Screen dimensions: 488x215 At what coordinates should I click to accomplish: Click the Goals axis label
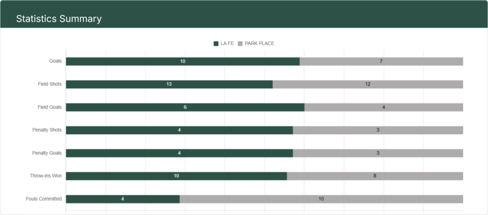(x=55, y=61)
